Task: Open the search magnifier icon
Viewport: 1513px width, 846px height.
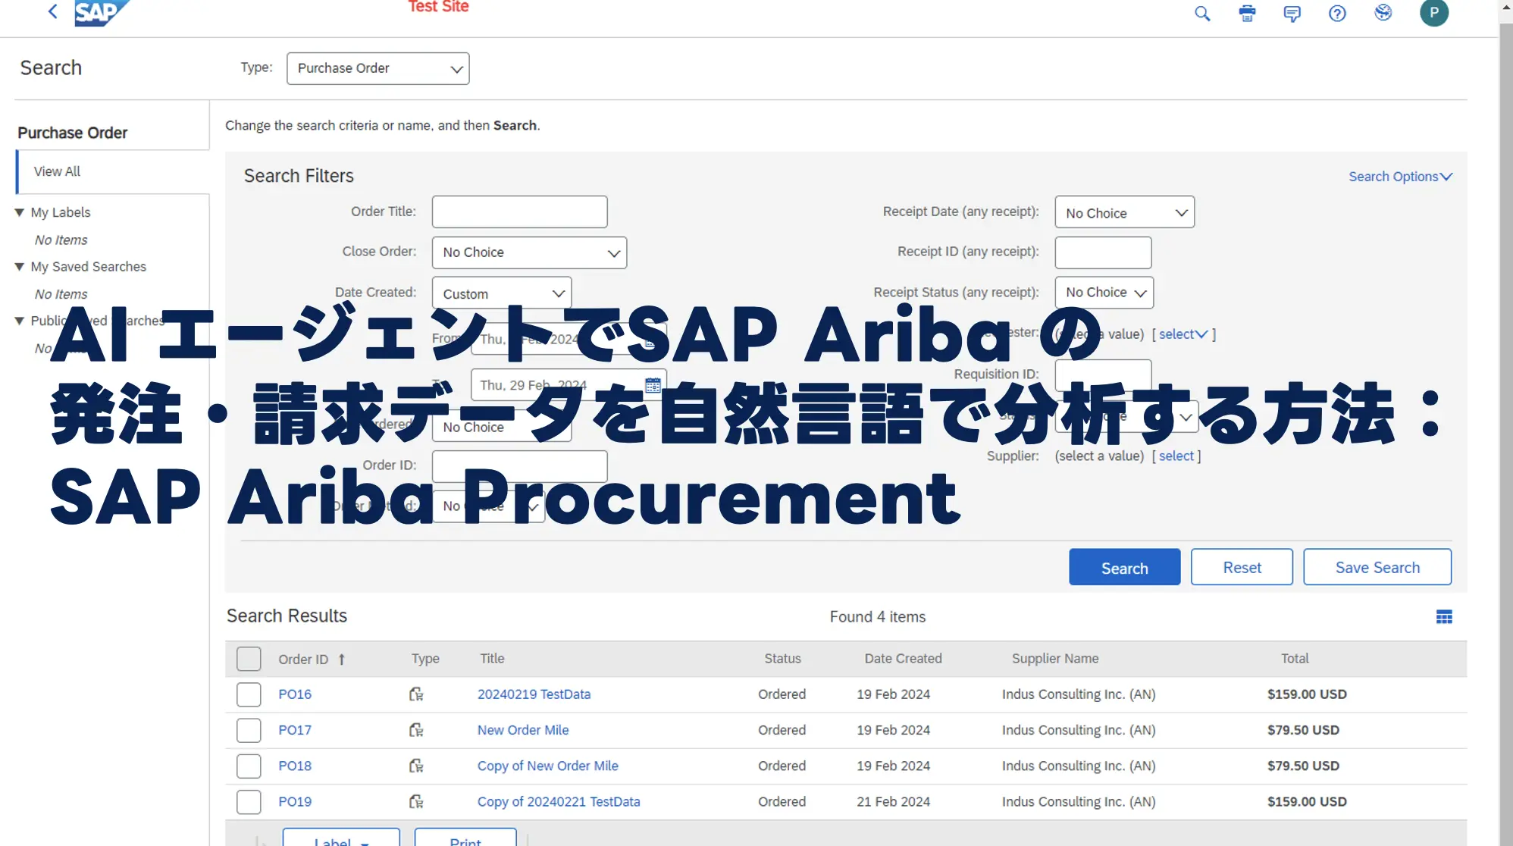Action: (x=1202, y=13)
